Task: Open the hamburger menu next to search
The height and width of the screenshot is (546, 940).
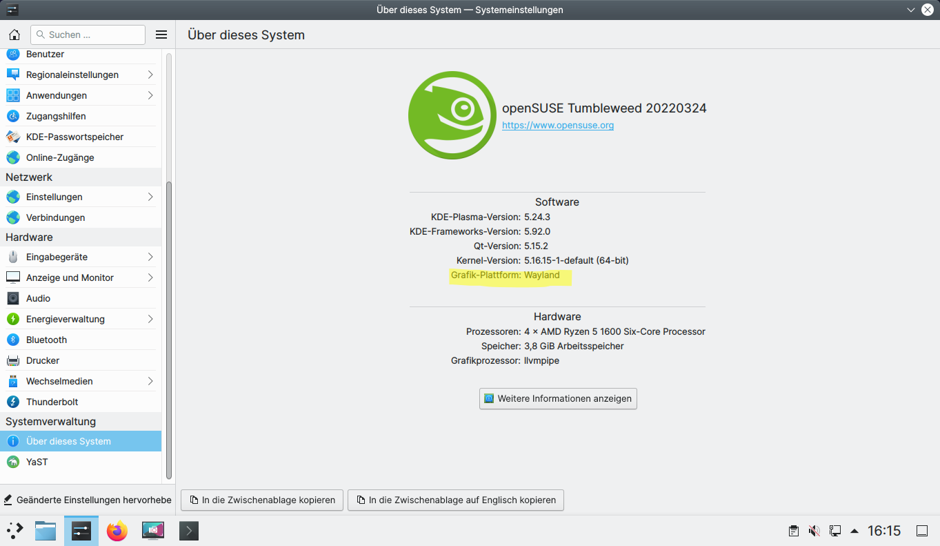Action: pos(161,35)
